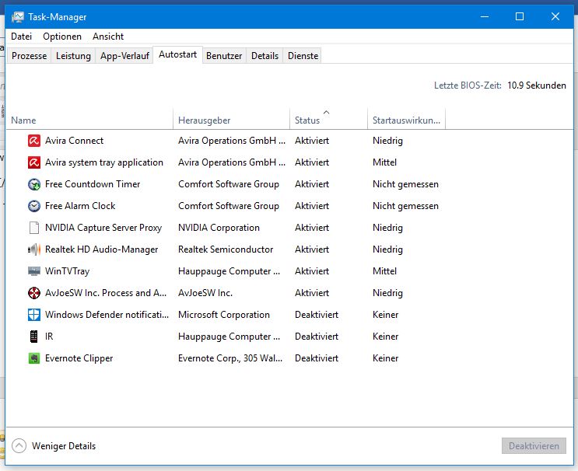Switch to the Details tab
The height and width of the screenshot is (471, 578).
tap(264, 56)
